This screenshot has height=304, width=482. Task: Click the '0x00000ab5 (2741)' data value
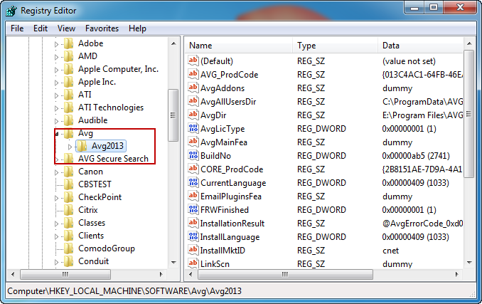(x=416, y=156)
